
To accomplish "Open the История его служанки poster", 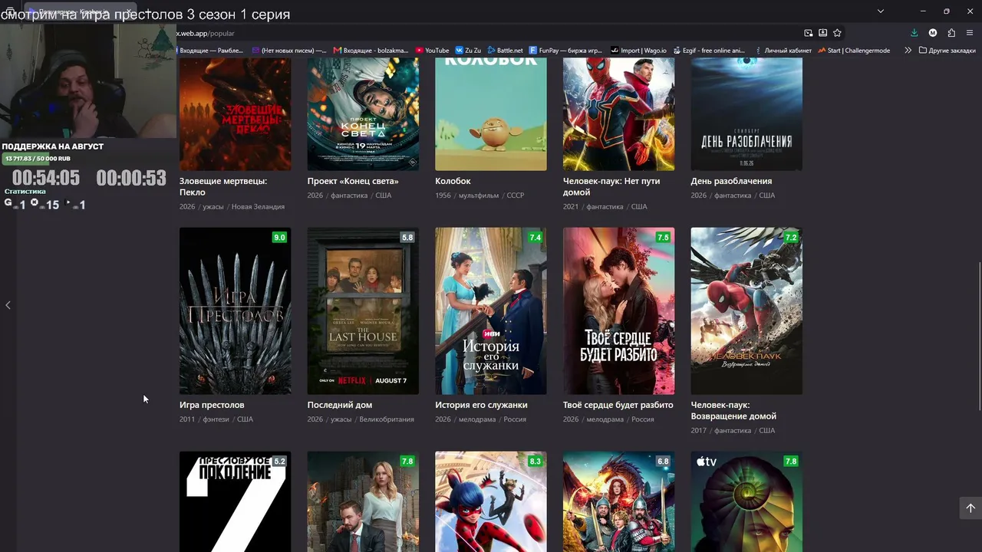I will click(491, 310).
